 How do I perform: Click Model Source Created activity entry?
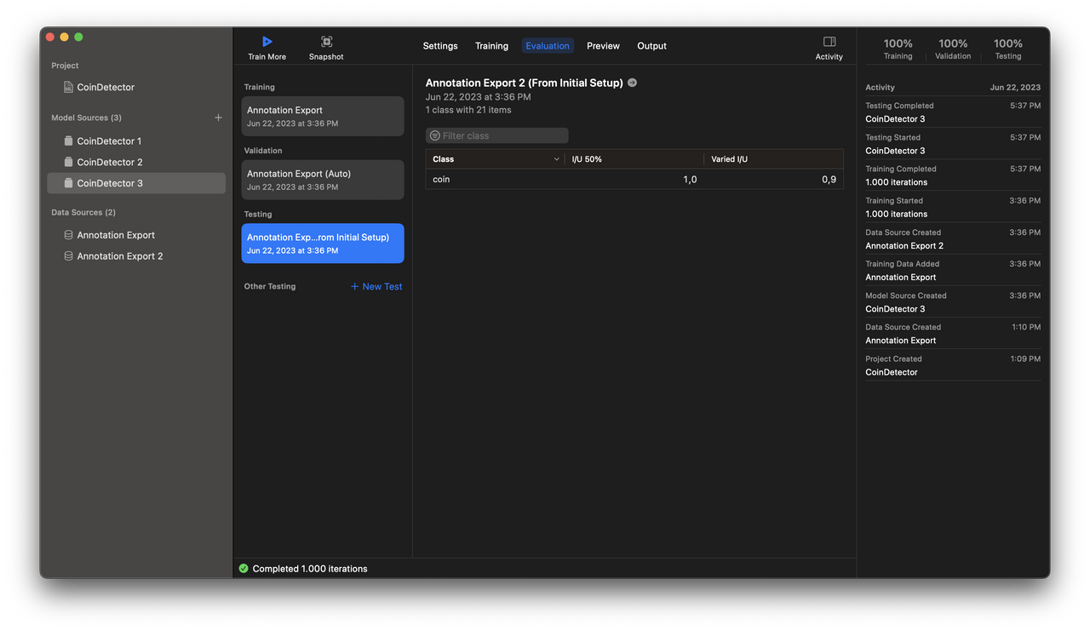click(953, 302)
